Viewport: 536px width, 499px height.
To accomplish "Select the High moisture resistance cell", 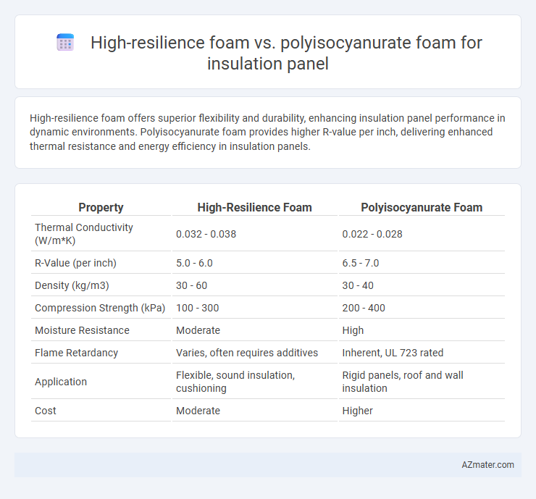I will [x=353, y=330].
